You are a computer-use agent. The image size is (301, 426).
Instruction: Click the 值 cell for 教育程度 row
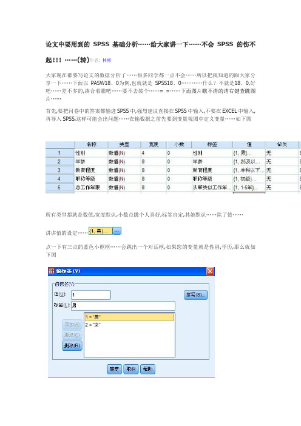pyautogui.click(x=249, y=170)
